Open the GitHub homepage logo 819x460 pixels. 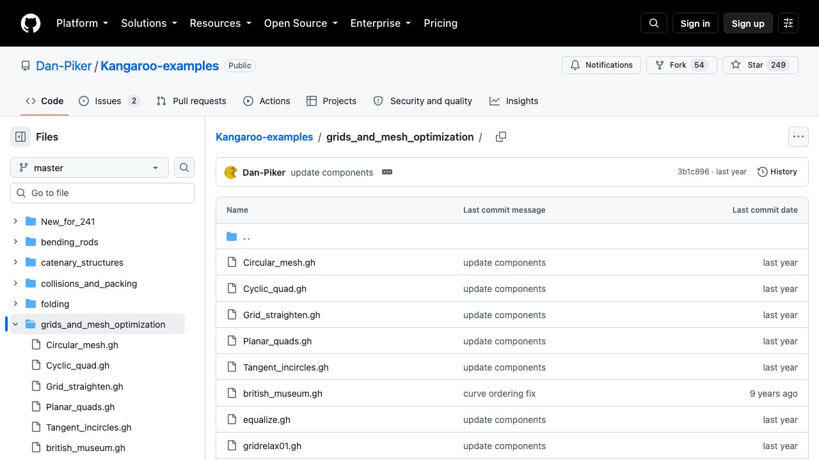pyautogui.click(x=31, y=23)
